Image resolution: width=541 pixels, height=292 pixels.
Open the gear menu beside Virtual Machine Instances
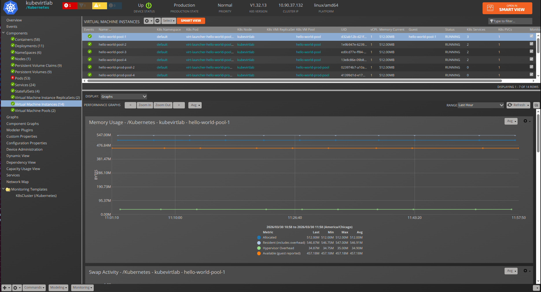pyautogui.click(x=148, y=21)
